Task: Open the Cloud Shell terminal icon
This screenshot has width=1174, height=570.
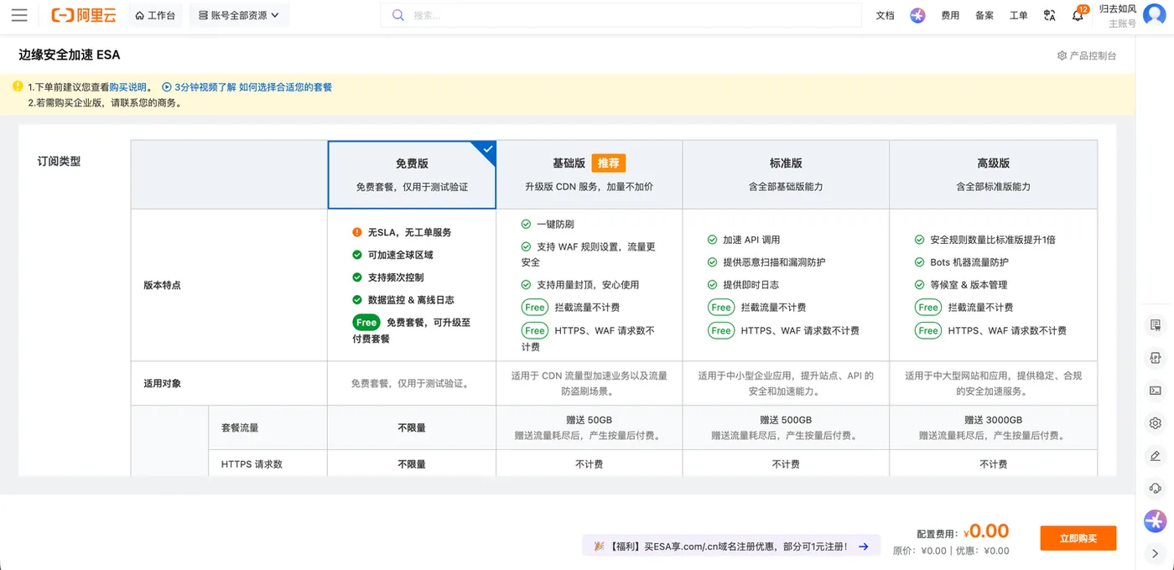Action: pos(1156,390)
